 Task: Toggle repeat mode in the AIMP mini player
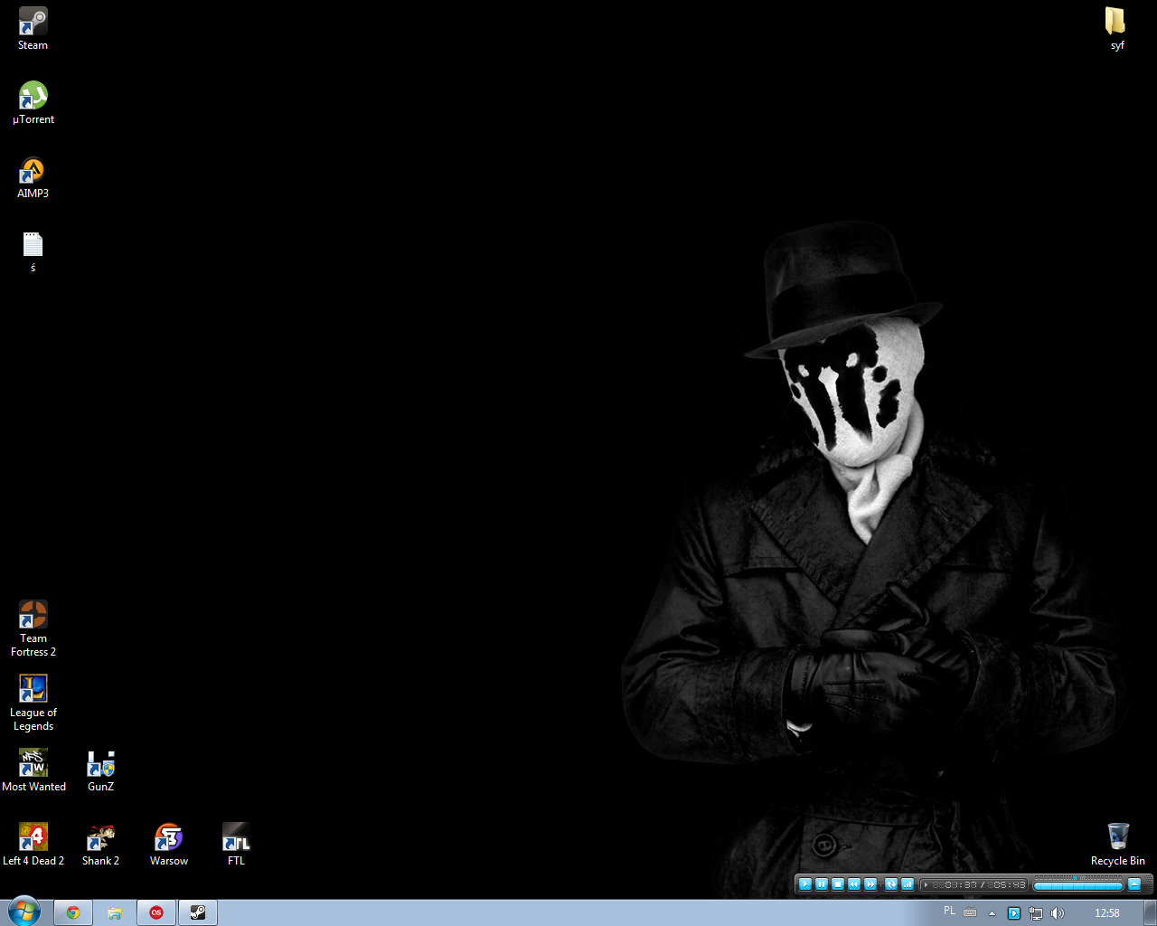[x=890, y=884]
